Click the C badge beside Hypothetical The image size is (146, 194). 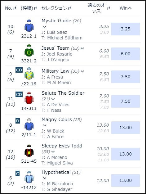click(18, 174)
